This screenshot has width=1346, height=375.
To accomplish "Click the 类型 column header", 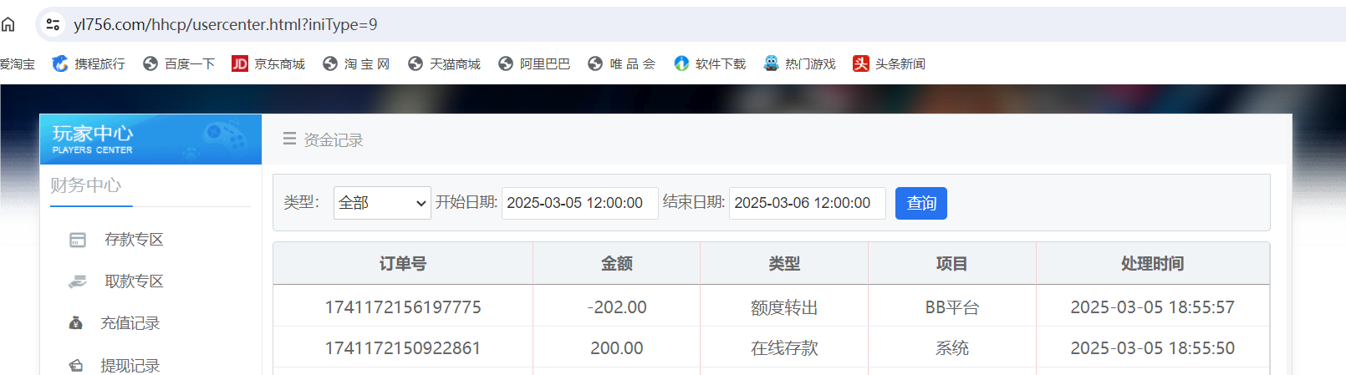I will [x=784, y=264].
